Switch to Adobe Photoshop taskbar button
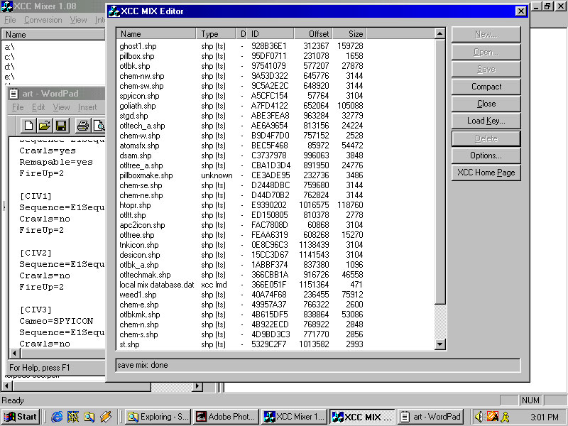 (226, 417)
